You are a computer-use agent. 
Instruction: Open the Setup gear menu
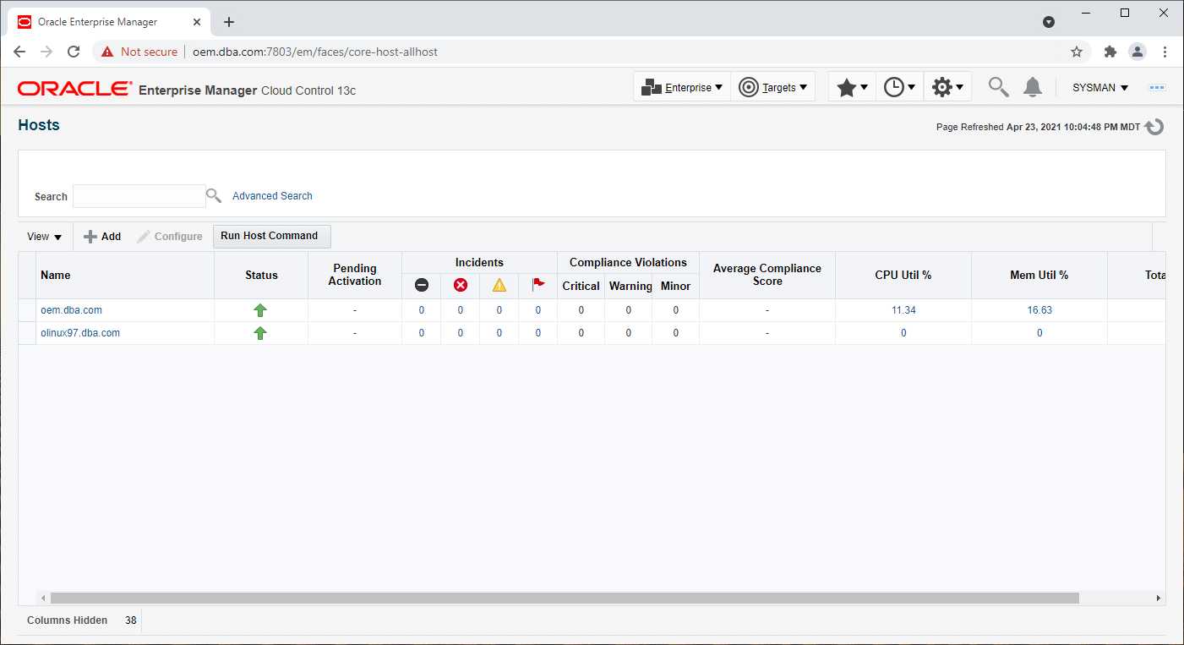[x=947, y=87]
